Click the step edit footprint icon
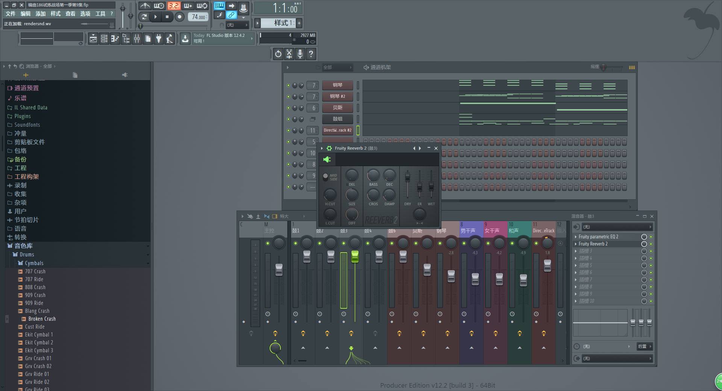The height and width of the screenshot is (391, 722). click(219, 15)
